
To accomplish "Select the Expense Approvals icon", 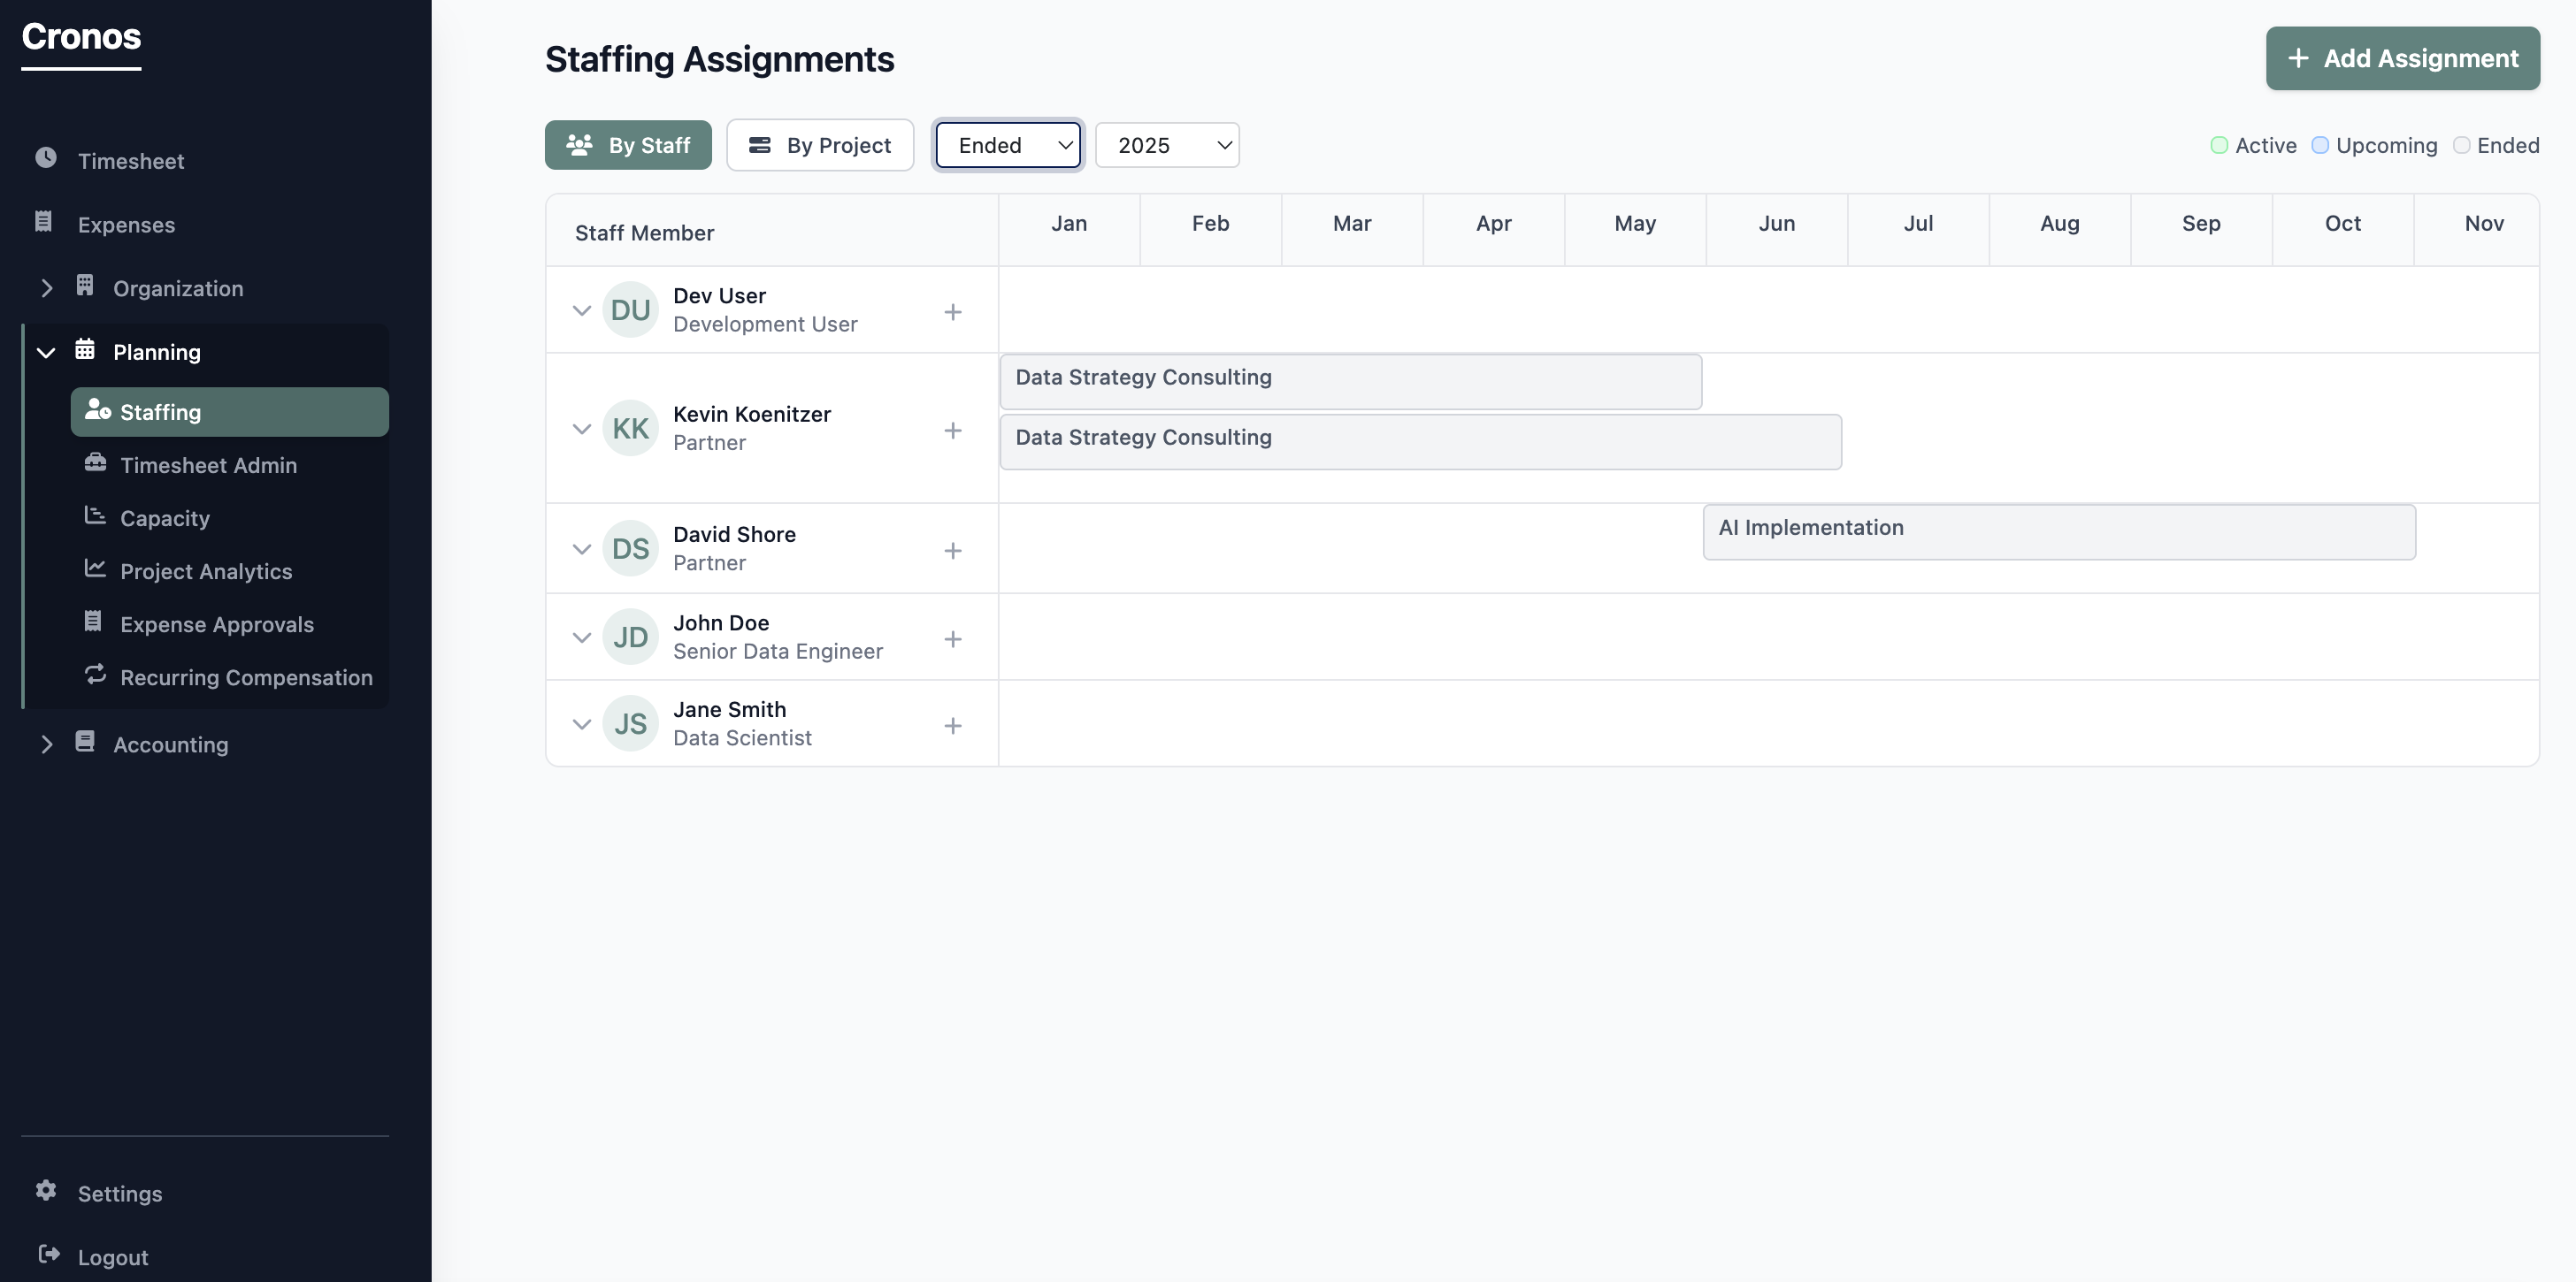I will pyautogui.click(x=95, y=622).
